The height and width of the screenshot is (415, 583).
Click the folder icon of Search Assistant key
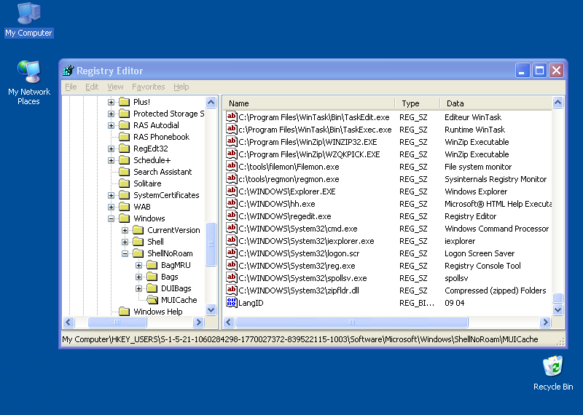coord(124,172)
